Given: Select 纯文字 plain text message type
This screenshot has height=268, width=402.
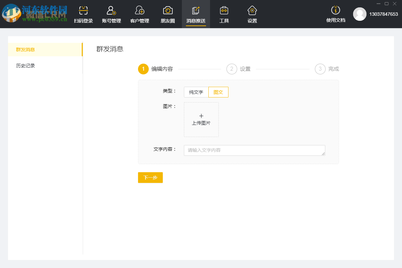Looking at the screenshot, I should tap(196, 92).
